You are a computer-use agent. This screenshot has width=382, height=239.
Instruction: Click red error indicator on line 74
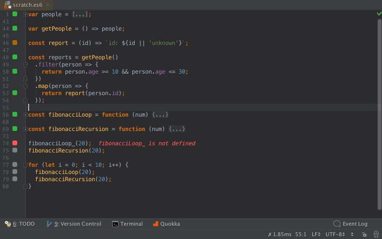pyautogui.click(x=15, y=143)
